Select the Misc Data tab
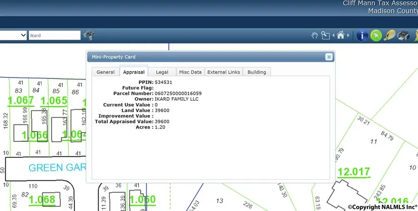 [190, 72]
